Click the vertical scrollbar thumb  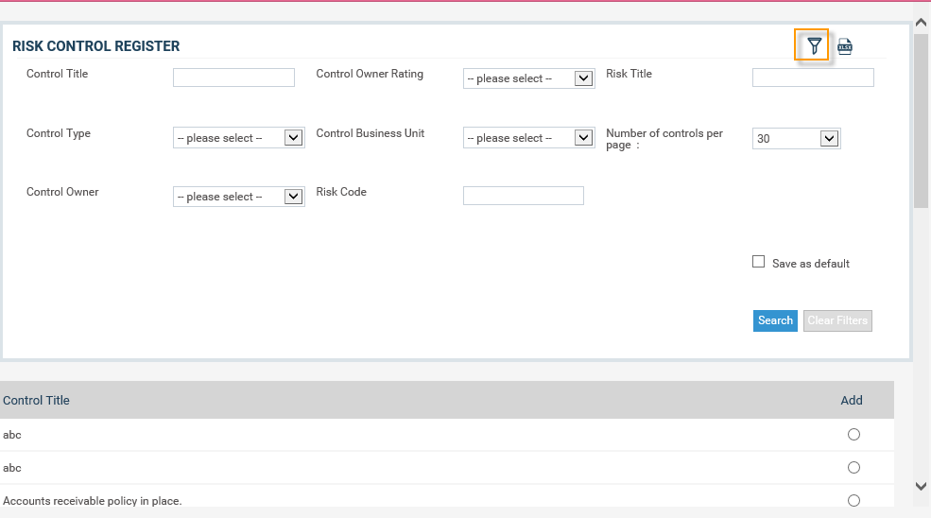click(921, 121)
